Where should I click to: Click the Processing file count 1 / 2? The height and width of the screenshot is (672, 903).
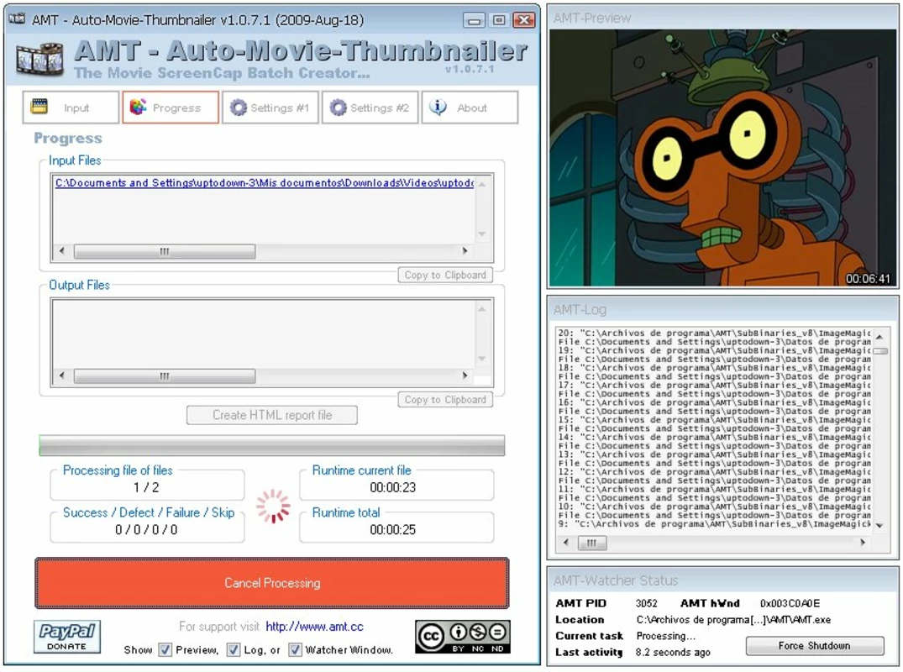[146, 488]
